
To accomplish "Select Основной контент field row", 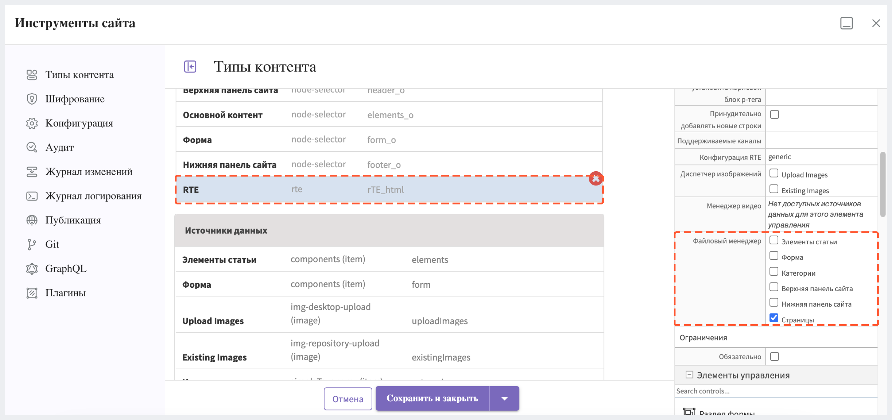I will coord(389,115).
